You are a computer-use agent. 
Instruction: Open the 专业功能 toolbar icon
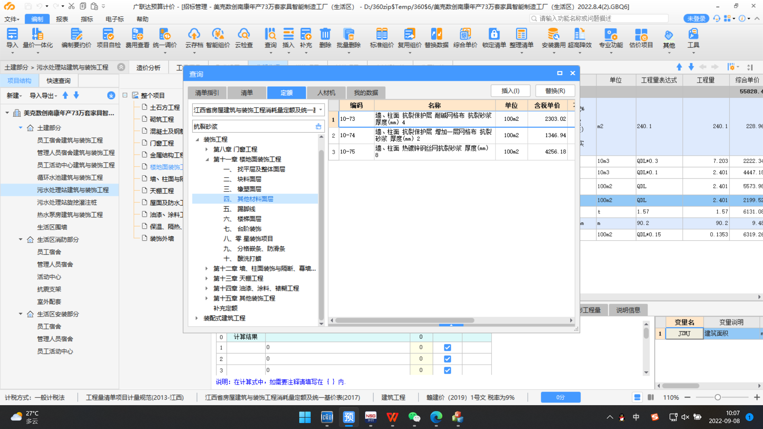coord(611,39)
